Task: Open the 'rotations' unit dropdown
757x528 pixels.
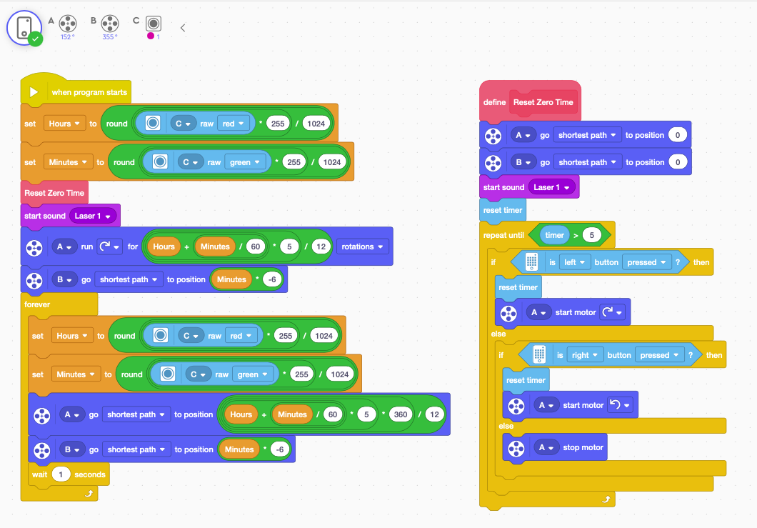Action: (364, 246)
